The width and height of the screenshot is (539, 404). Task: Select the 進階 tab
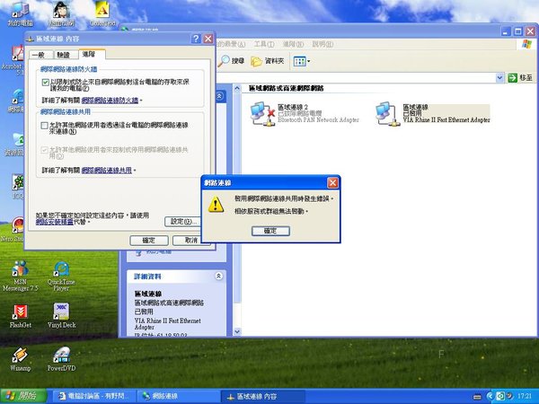(91, 54)
